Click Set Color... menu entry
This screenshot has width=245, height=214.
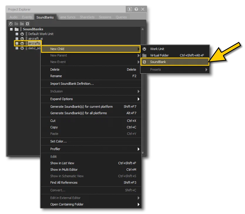click(x=91, y=141)
